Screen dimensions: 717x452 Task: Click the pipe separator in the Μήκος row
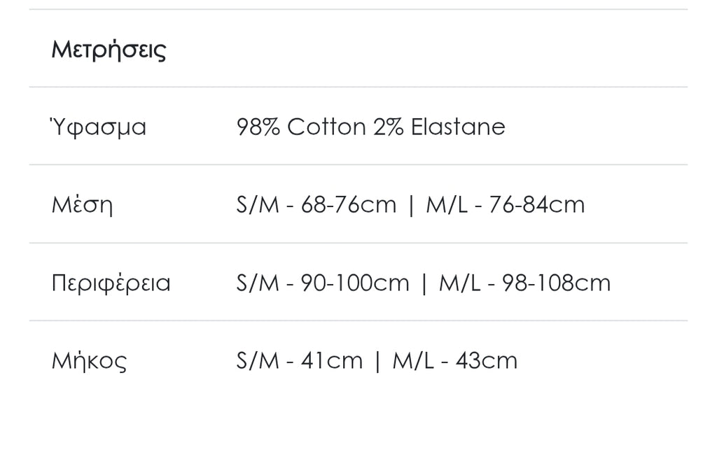[x=377, y=361]
